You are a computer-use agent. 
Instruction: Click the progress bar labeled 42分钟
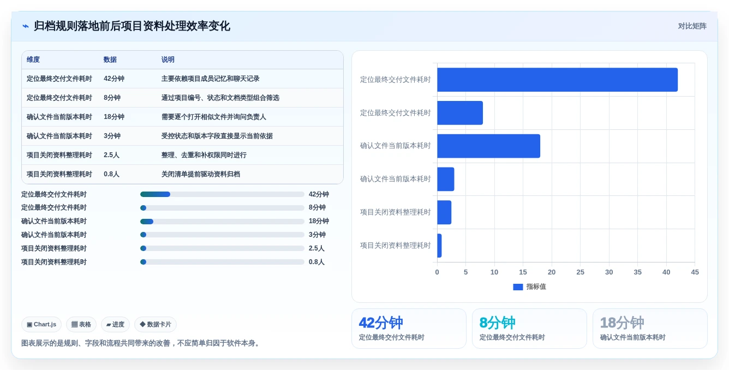click(222, 194)
